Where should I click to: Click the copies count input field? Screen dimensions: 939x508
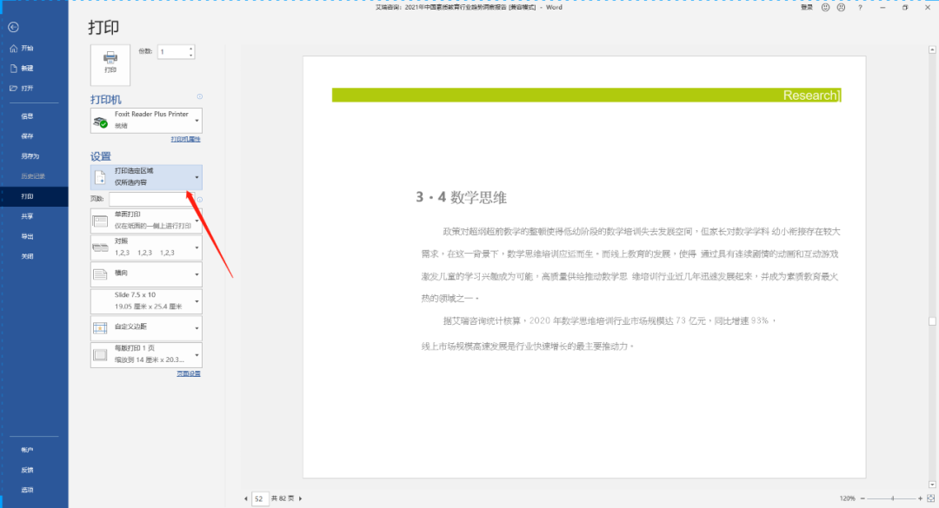(172, 52)
